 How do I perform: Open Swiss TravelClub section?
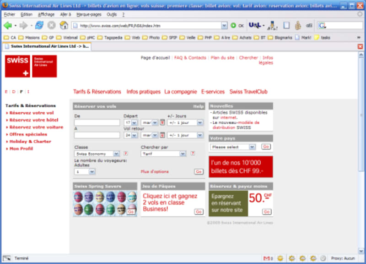click(248, 92)
